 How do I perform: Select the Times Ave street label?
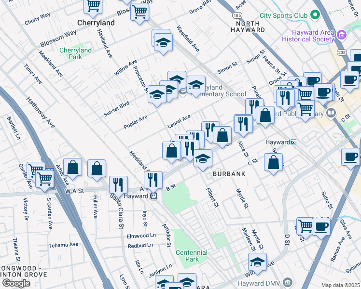(33, 74)
